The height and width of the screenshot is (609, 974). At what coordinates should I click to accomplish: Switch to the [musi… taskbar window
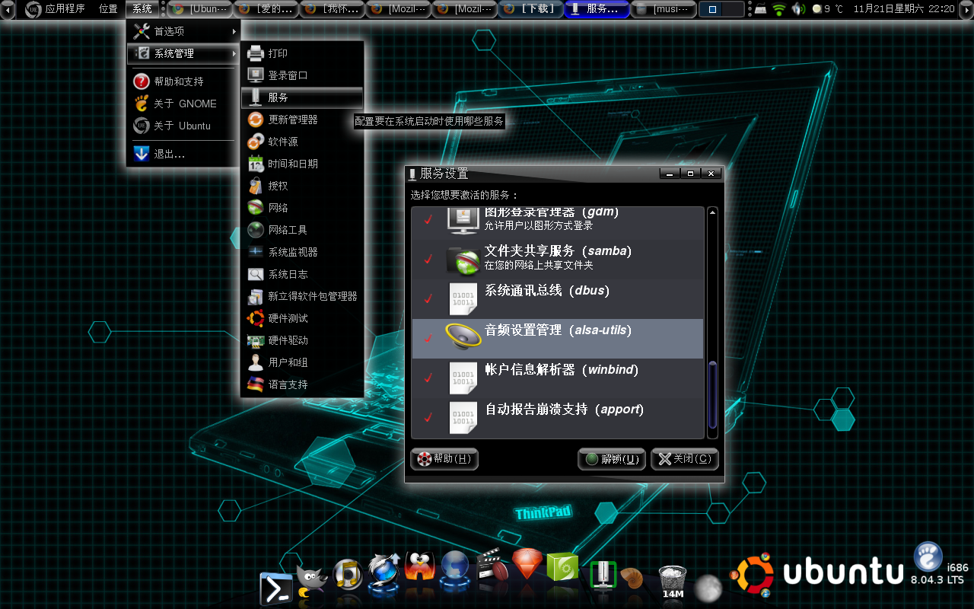(x=664, y=9)
